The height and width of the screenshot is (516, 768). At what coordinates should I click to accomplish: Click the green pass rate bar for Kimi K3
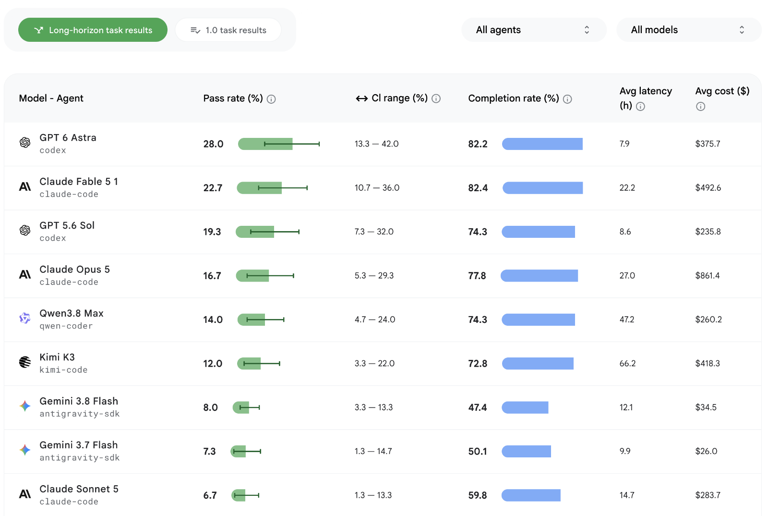249,363
